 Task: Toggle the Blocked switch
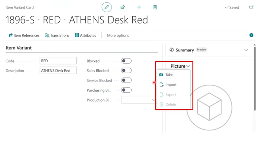coord(126,61)
